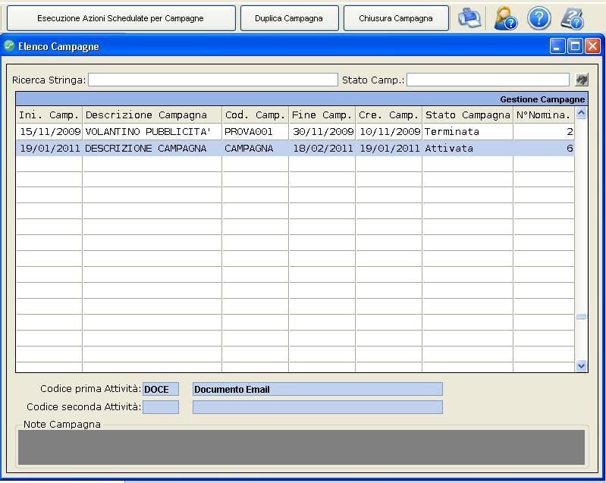Screen dimensions: 606x483
Task: Close the Elenco Campagne window
Action: 592,46
